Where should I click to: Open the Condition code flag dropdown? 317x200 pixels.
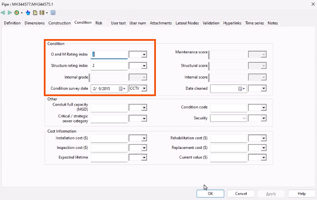(263, 107)
